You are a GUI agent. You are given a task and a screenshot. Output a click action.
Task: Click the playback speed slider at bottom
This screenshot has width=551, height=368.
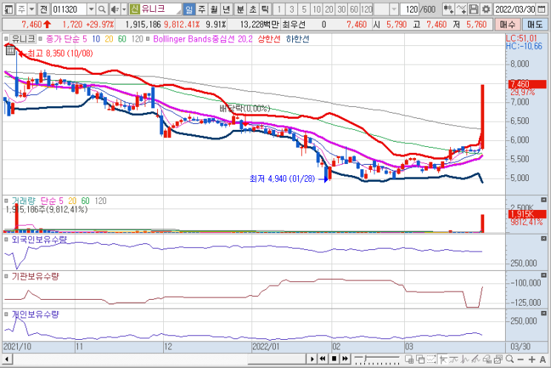(377, 359)
